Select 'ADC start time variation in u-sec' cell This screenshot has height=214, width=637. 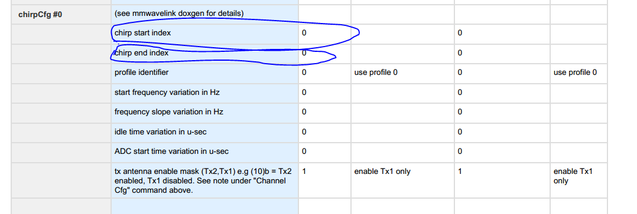(x=204, y=152)
